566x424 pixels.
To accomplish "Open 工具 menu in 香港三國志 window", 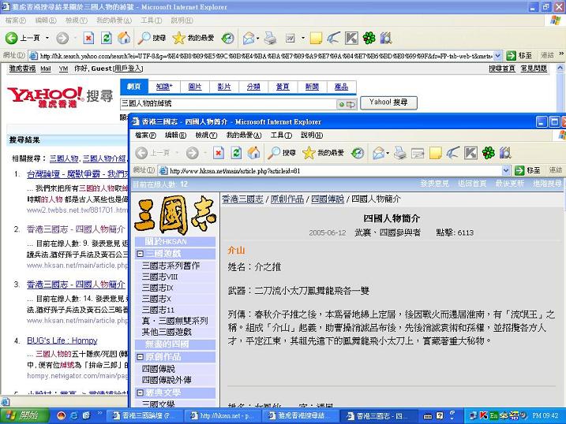I will pos(281,135).
